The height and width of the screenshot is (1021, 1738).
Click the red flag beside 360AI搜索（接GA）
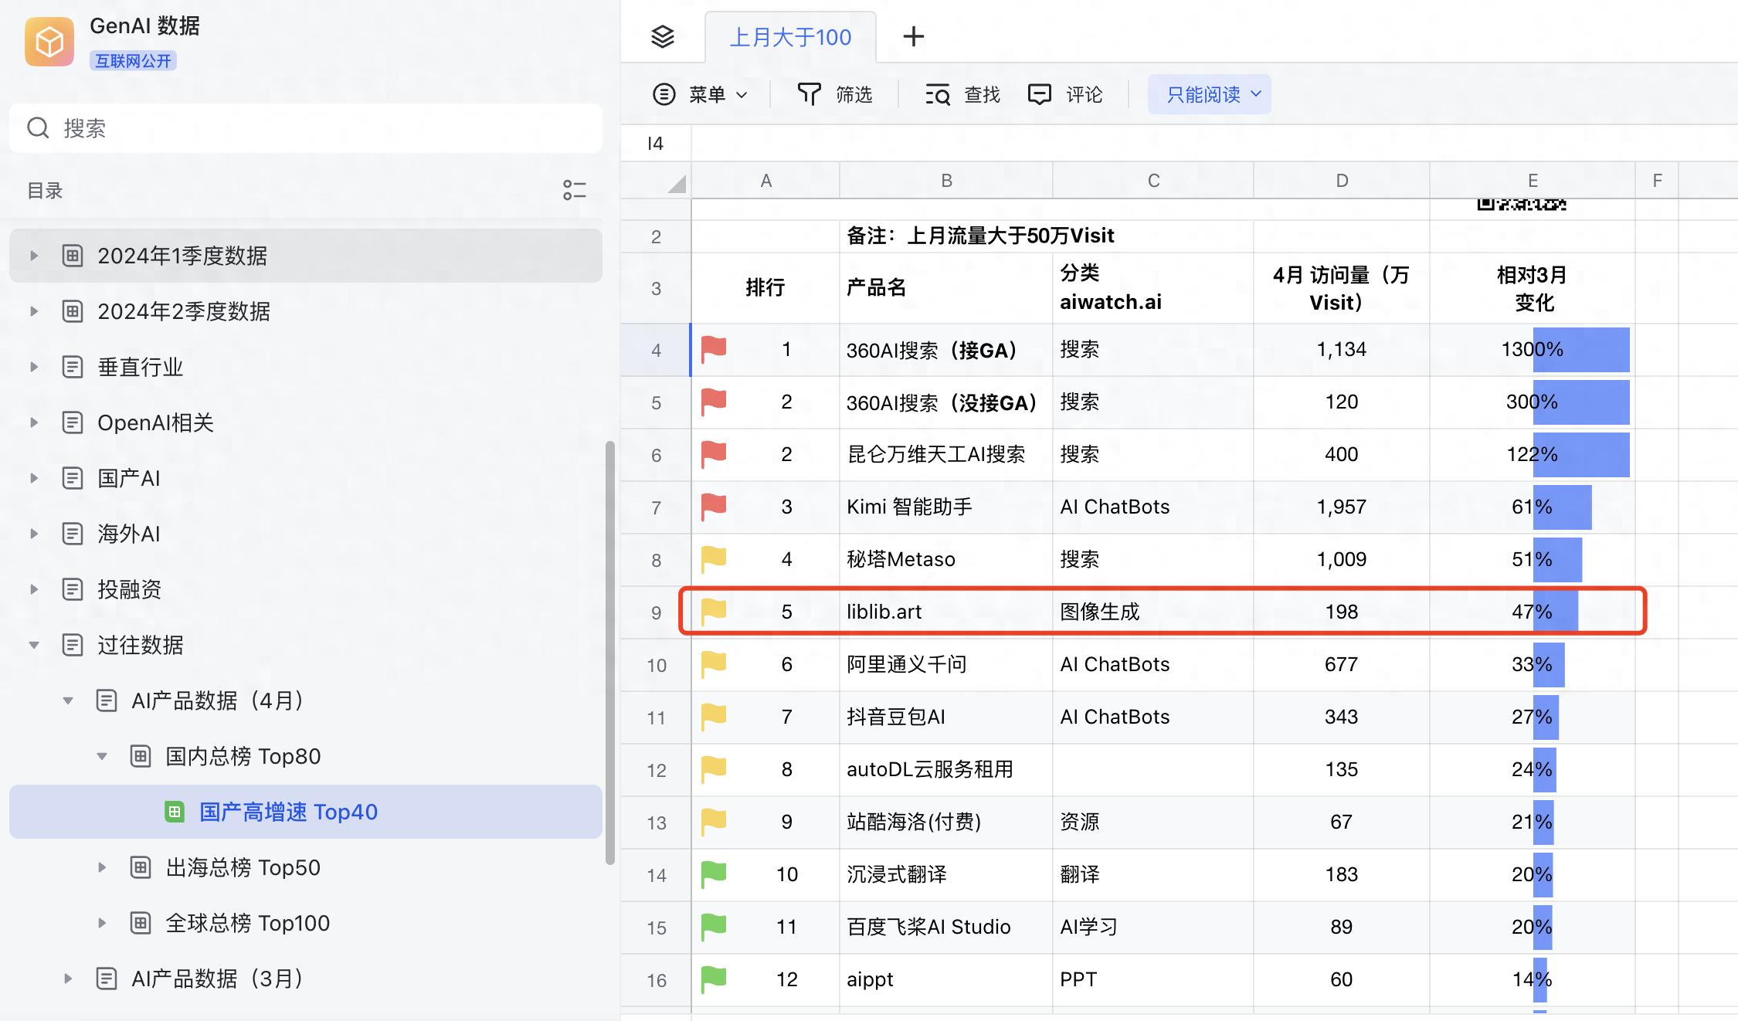[713, 349]
